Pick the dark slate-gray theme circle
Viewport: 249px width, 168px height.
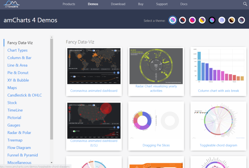pos(242,20)
